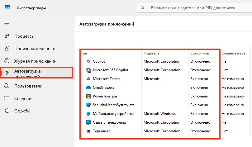Screen dimensions: 252x147
Task: Click the Терминал app icon
Action: [88, 131]
